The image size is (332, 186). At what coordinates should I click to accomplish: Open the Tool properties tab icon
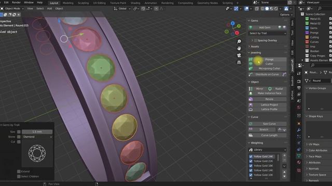[x=299, y=73]
